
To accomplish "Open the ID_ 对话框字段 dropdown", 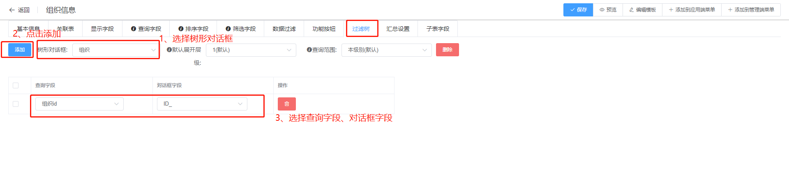I will coord(202,104).
